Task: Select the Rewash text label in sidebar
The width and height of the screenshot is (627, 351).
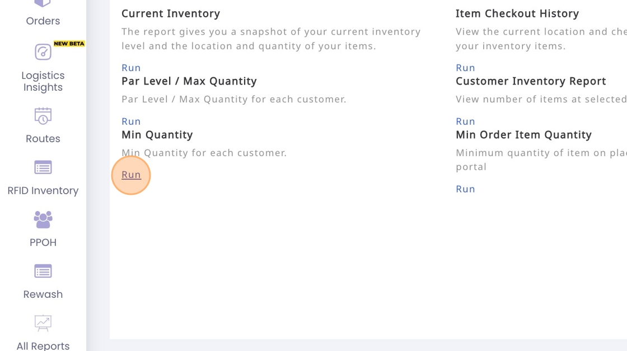Action: (x=43, y=294)
